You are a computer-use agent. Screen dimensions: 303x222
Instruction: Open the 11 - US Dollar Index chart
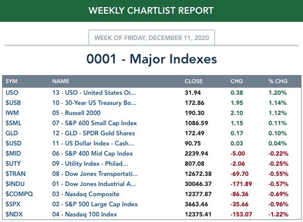pos(93,143)
